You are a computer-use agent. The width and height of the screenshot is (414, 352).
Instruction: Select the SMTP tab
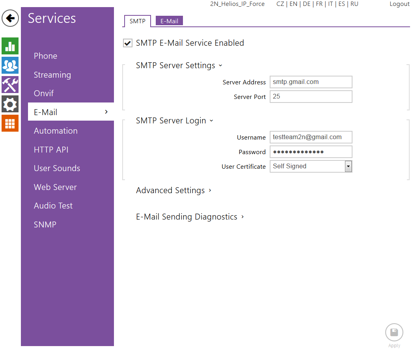[x=137, y=21]
